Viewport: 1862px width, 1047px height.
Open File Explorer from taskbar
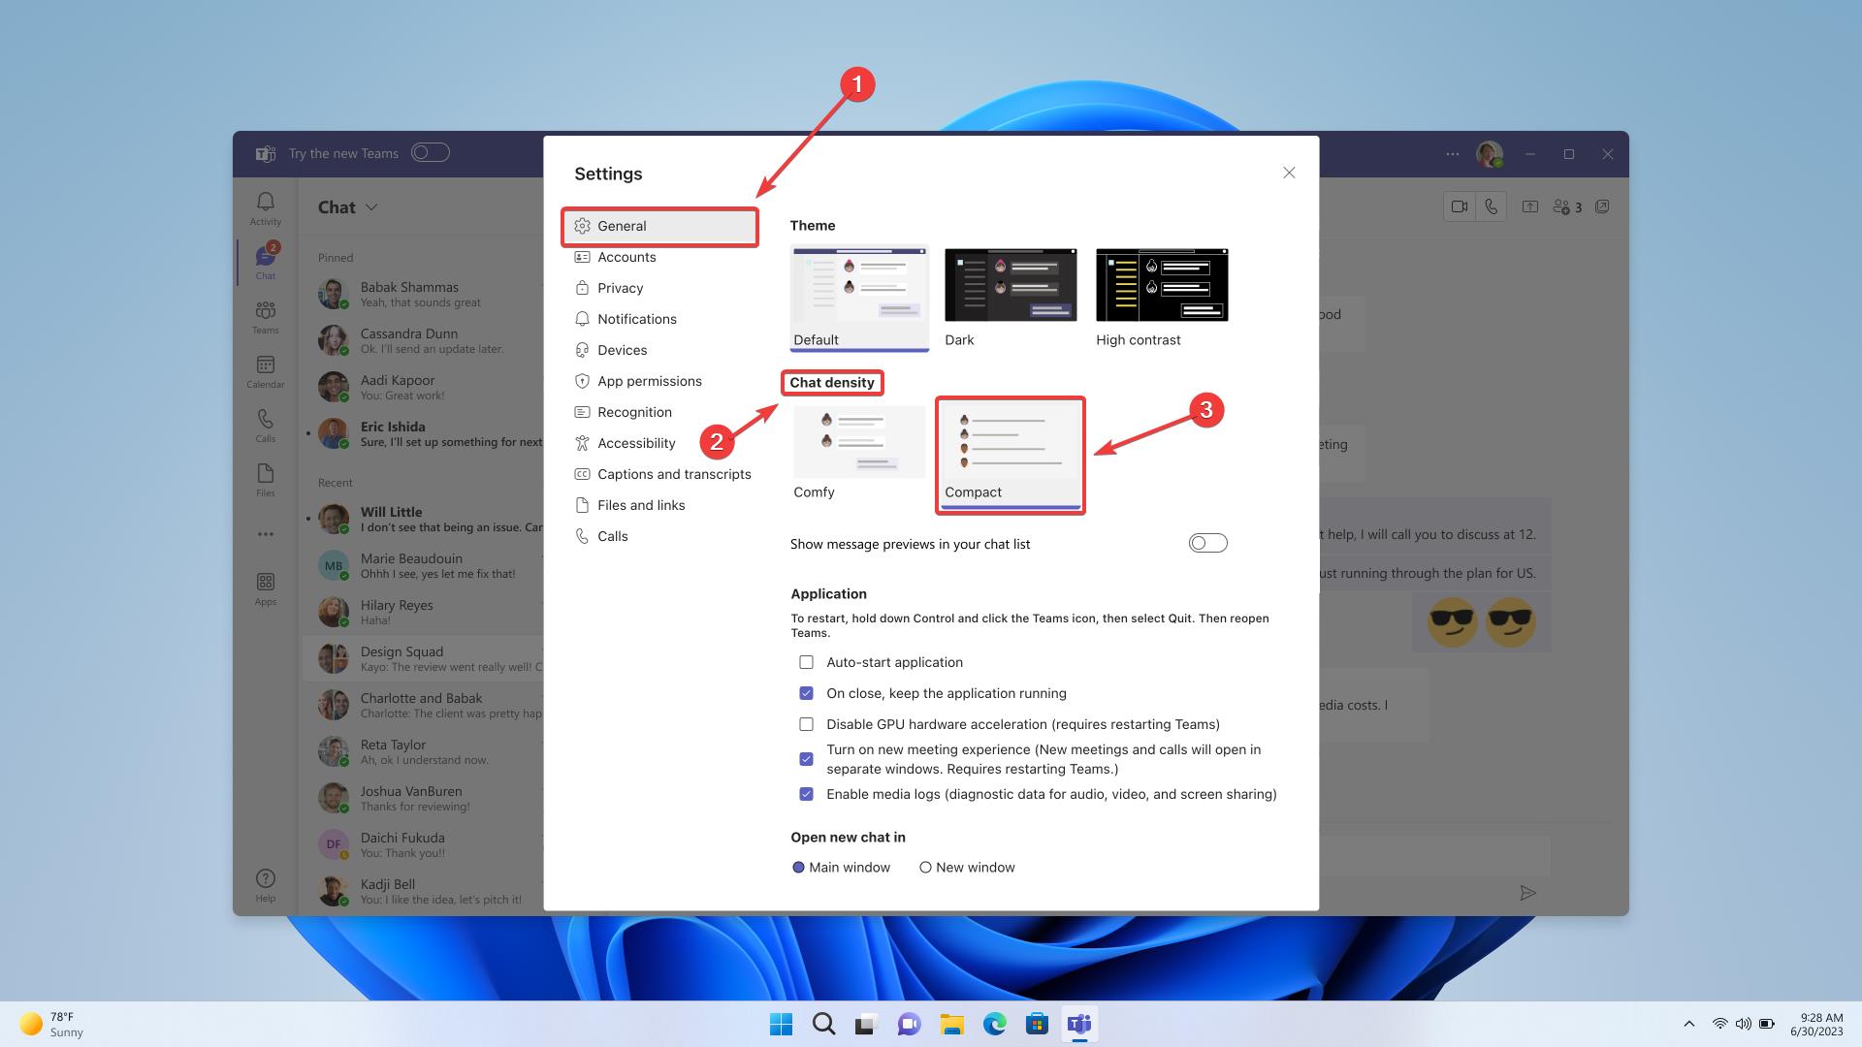[951, 1024]
